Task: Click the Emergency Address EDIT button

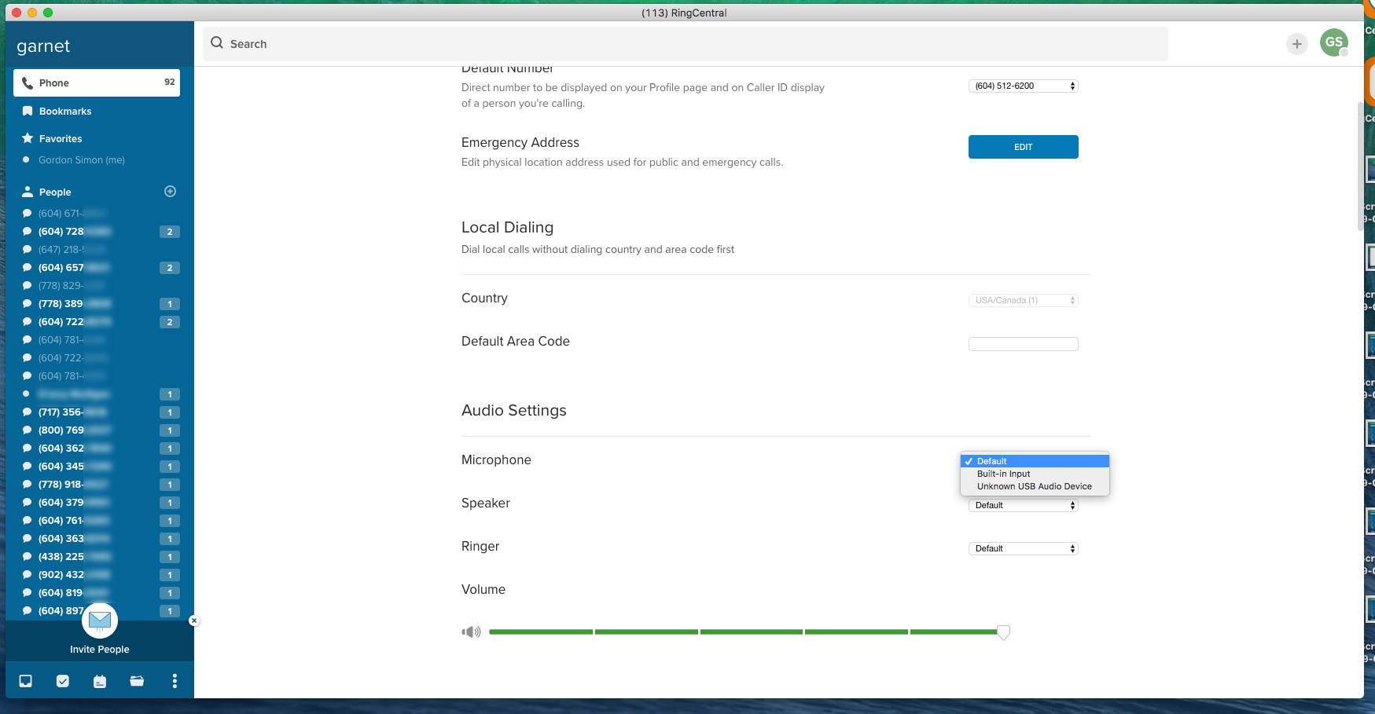Action: pos(1023,147)
